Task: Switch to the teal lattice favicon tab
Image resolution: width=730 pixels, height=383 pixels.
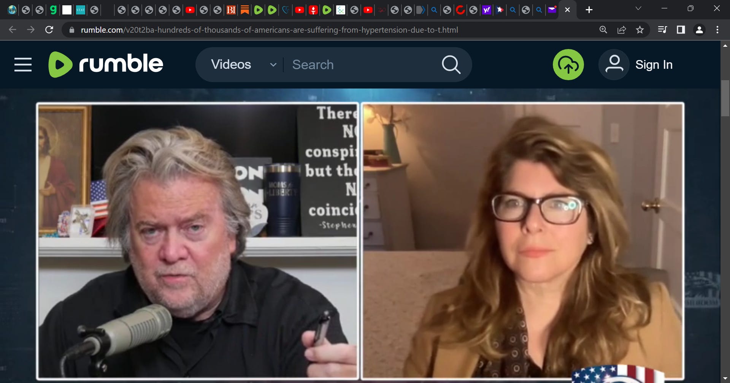Action: [341, 10]
